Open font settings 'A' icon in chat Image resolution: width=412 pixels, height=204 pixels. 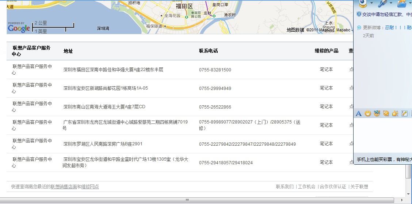358,114
